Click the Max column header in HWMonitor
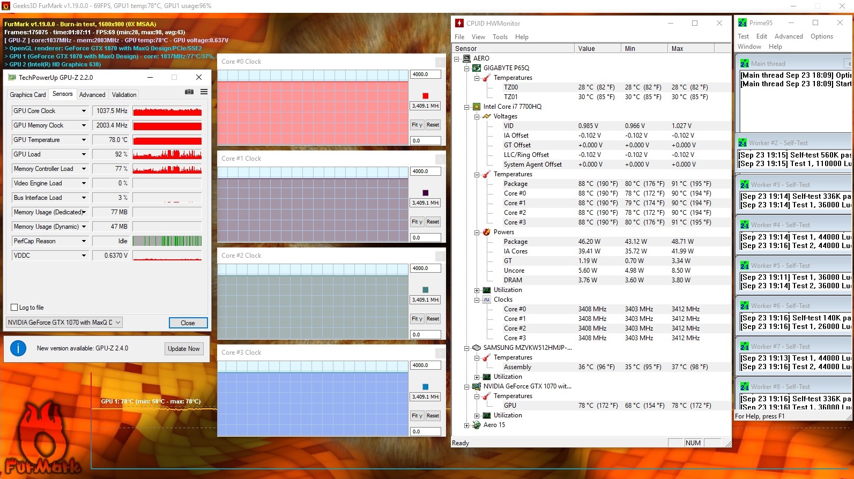Image resolution: width=854 pixels, height=479 pixels. 691,48
